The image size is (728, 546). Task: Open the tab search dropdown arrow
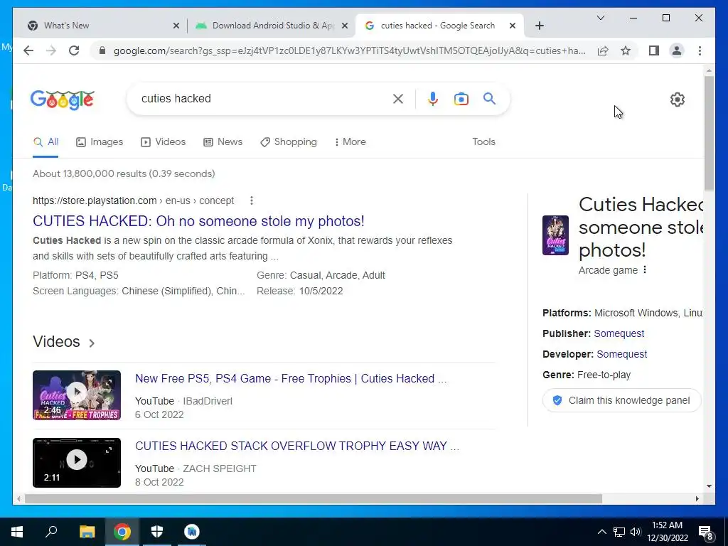pos(600,18)
